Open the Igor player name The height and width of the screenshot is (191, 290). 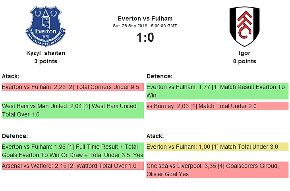tap(244, 53)
